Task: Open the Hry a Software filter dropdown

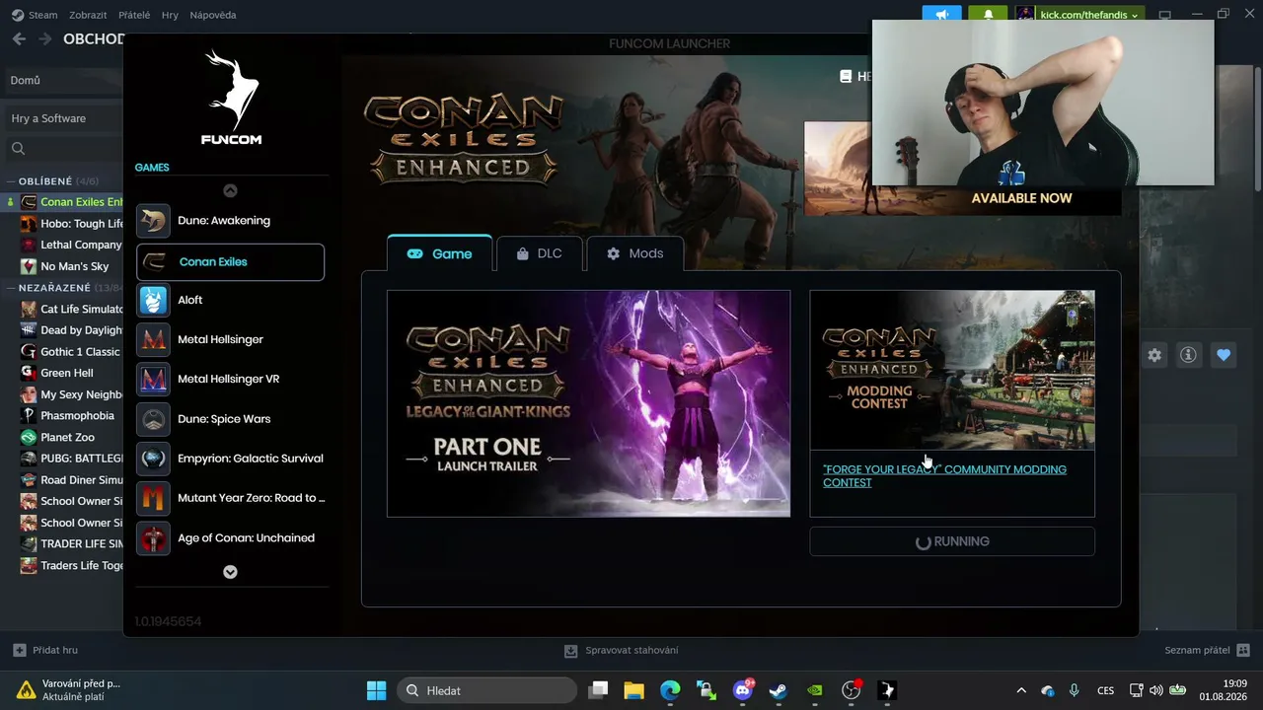Action: (x=64, y=118)
